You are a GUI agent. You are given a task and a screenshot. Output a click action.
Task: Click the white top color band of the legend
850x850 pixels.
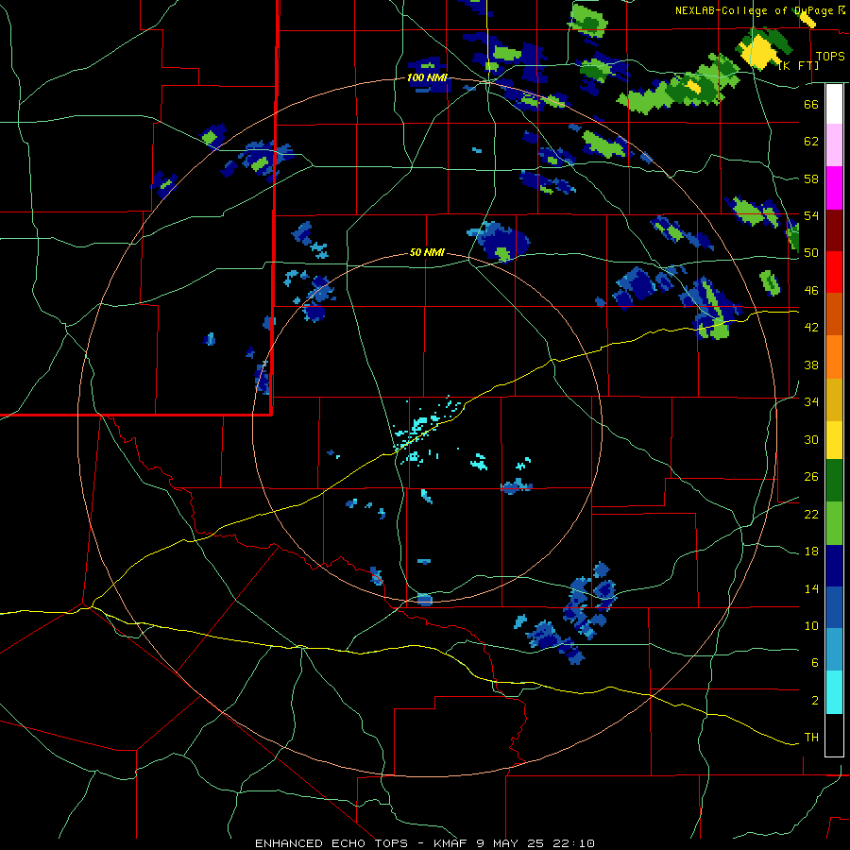tap(834, 104)
